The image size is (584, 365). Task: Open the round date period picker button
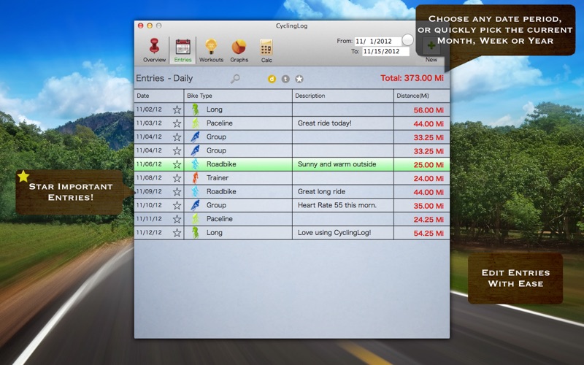[x=408, y=39]
